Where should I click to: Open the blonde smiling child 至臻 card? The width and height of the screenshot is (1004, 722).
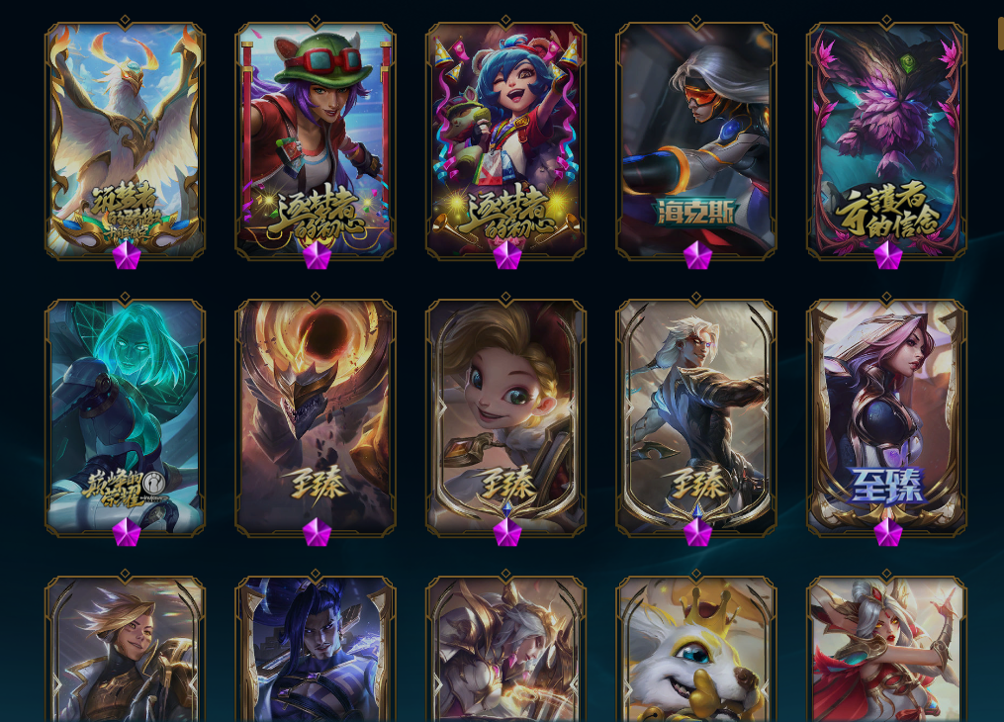tap(505, 417)
